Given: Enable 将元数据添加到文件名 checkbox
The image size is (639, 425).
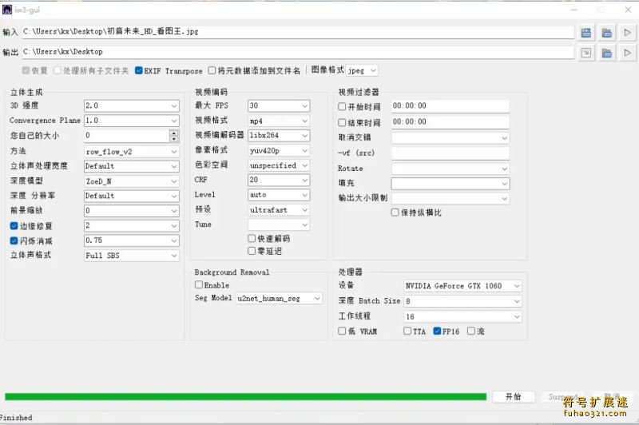Looking at the screenshot, I should (x=212, y=70).
